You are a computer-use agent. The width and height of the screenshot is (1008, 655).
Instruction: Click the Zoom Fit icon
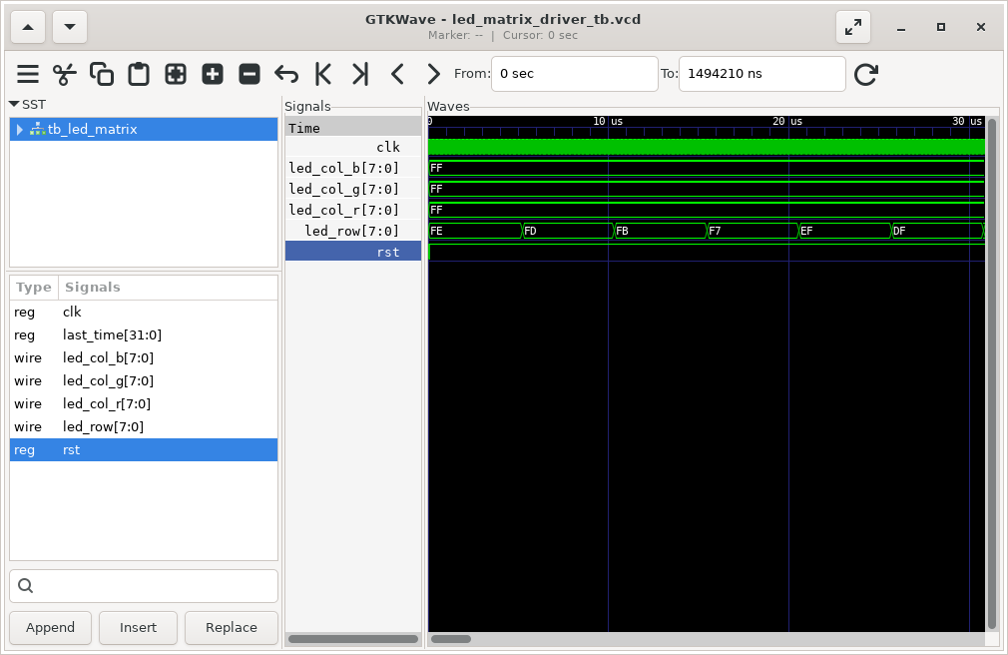(x=176, y=74)
